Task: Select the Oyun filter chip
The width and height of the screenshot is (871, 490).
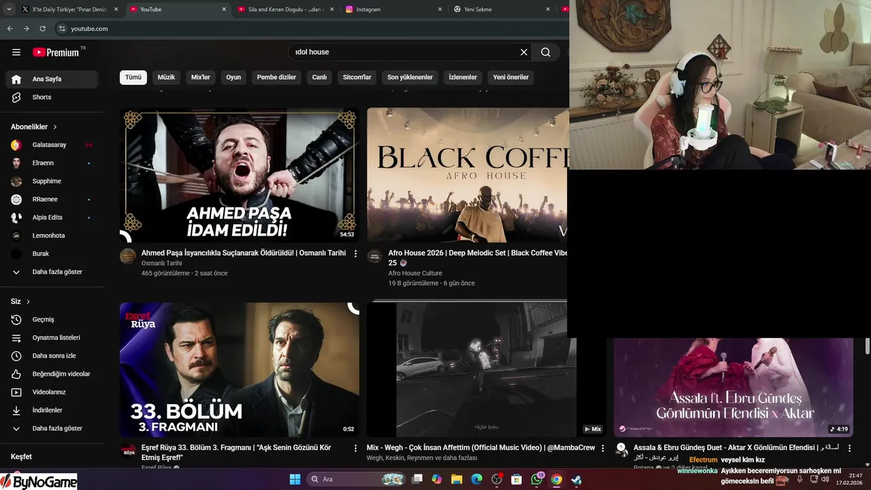Action: coord(233,78)
